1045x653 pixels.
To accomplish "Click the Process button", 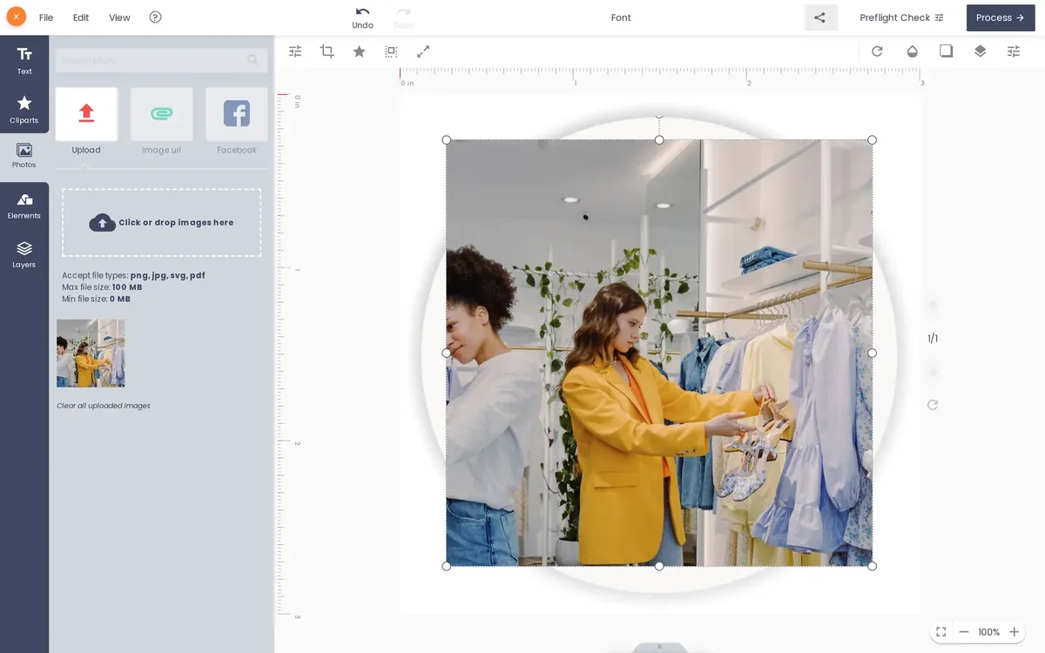I will 1001,17.
